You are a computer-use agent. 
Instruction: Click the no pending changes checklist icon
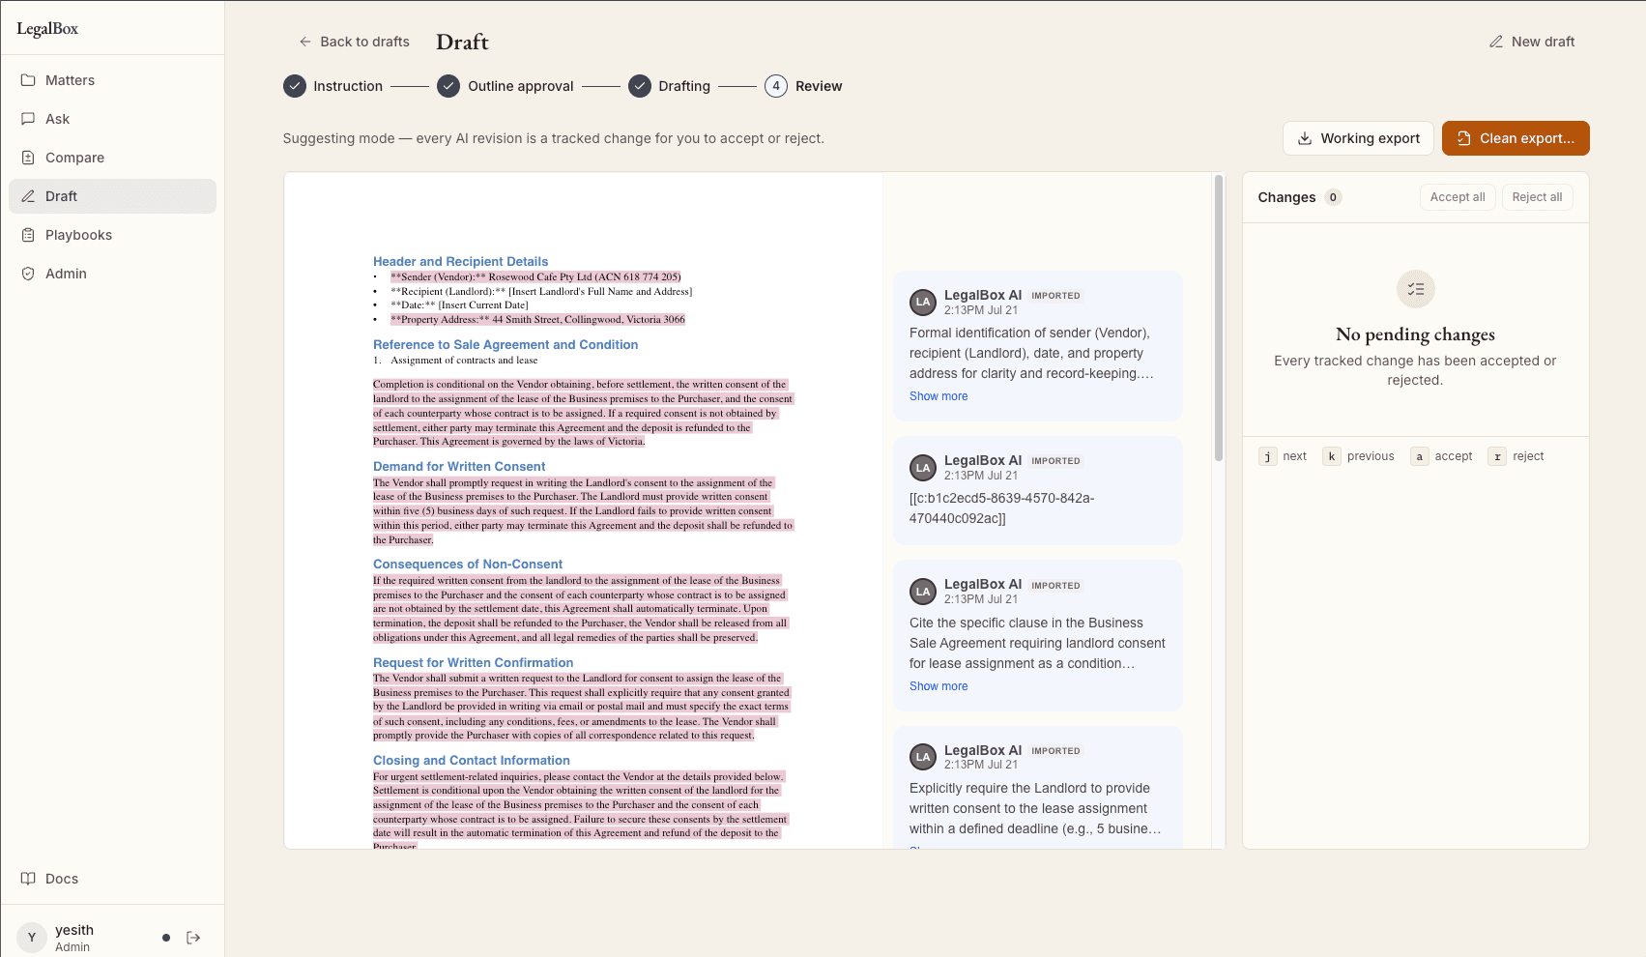click(1416, 289)
